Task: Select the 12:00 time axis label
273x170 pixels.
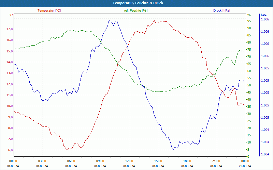Action: tap(129, 161)
